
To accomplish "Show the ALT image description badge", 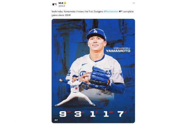I will point(56,120).
